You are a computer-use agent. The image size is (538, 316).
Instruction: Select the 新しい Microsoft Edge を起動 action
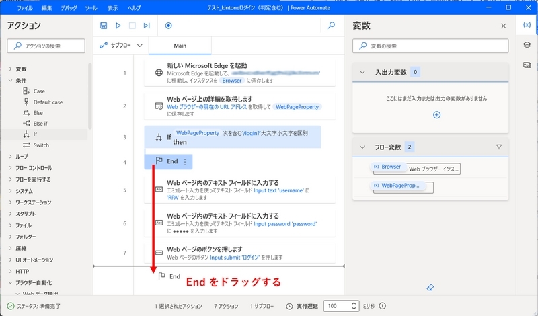239,72
